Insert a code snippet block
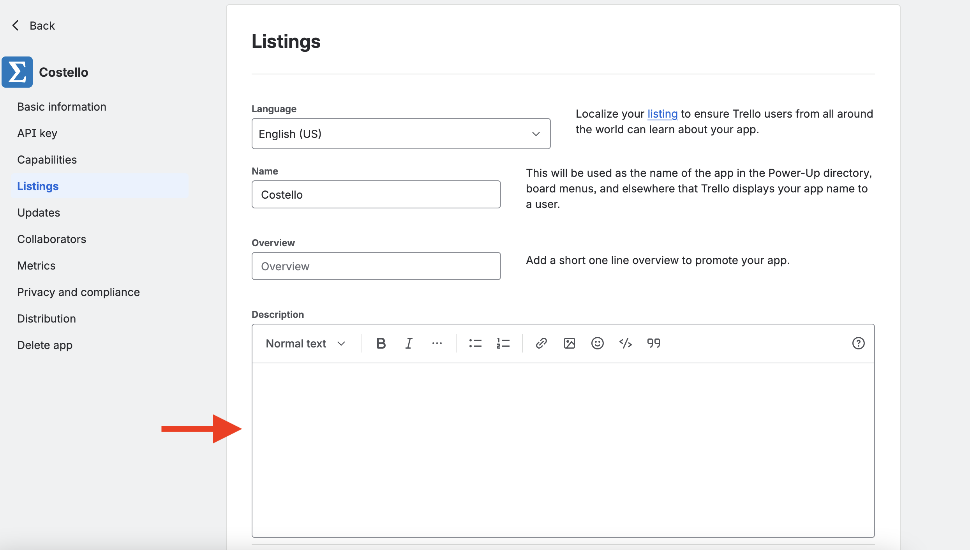970x550 pixels. (x=625, y=343)
